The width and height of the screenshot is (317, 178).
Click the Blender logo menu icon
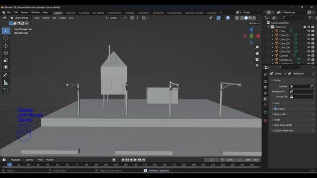3,12
